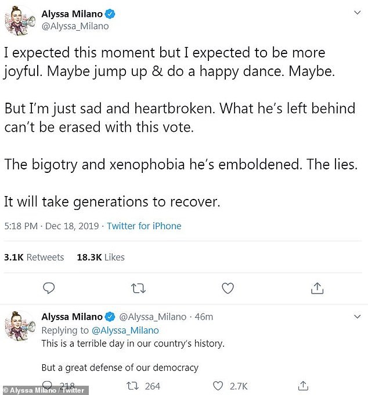
Task: View the 3.1K Retweets list
Action: pyautogui.click(x=34, y=257)
